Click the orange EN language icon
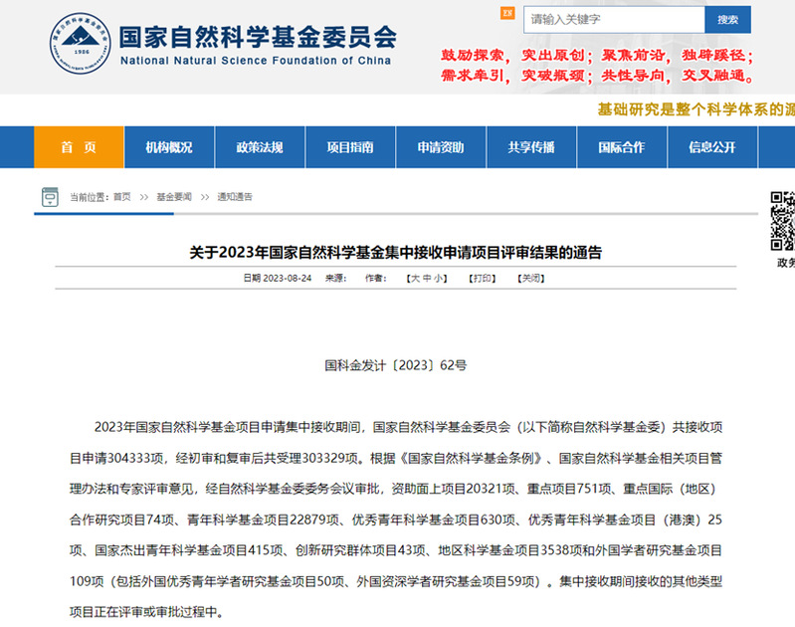The width and height of the screenshot is (795, 627). [x=507, y=13]
